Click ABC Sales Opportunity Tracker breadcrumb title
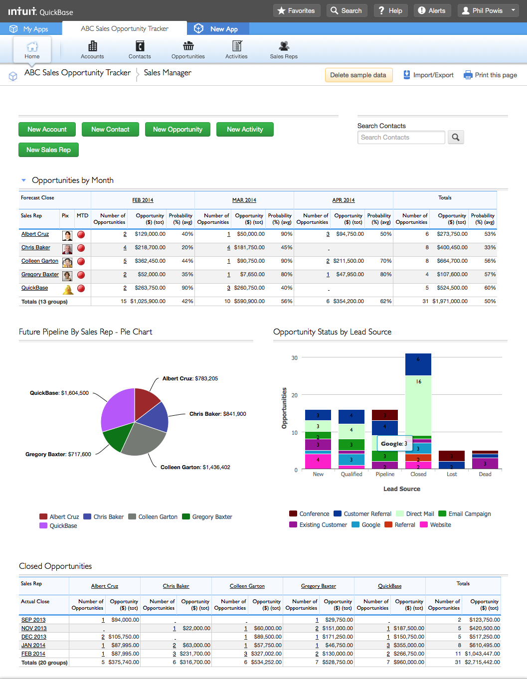 pos(77,73)
